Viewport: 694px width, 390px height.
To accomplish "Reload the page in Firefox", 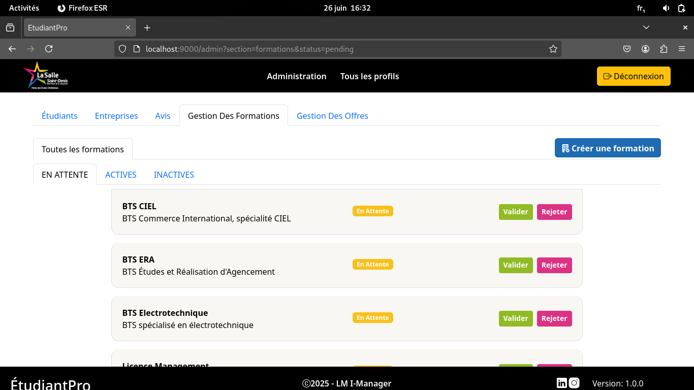I will pos(49,49).
